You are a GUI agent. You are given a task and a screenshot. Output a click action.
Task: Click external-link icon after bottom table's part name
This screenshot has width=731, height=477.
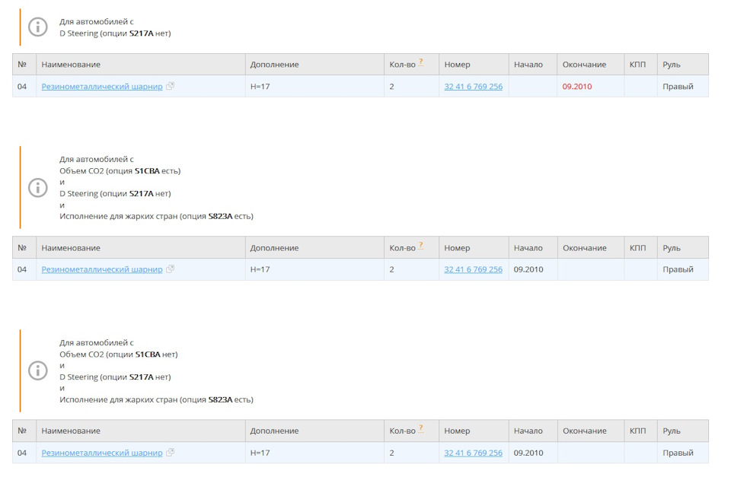[170, 453]
